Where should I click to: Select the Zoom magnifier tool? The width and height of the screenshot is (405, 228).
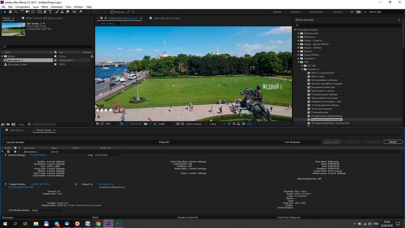pyautogui.click(x=16, y=12)
